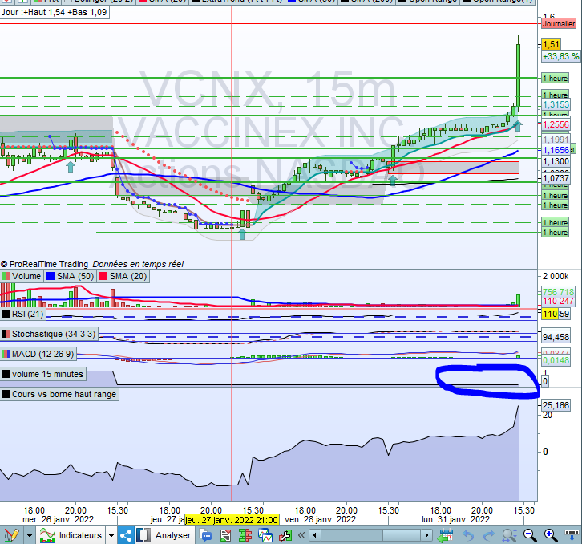Click the 25,166 range indicator value

coord(556,405)
